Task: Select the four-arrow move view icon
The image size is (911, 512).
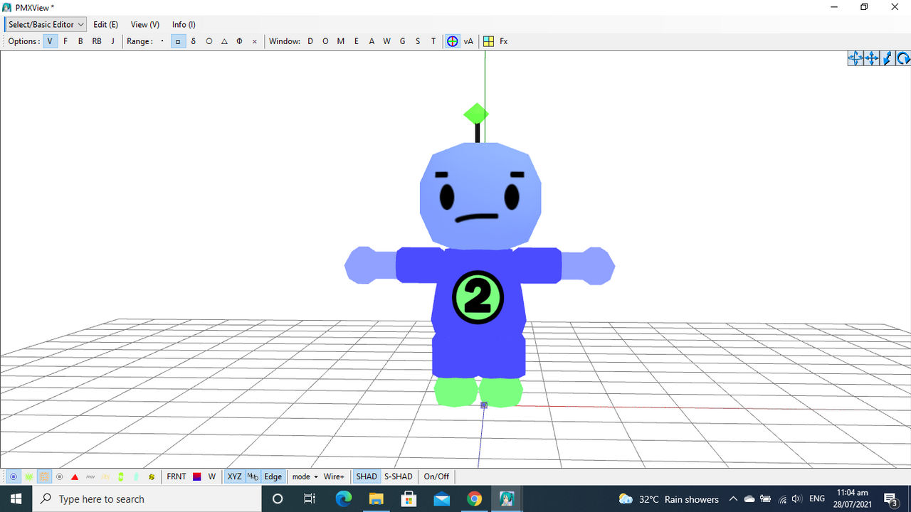Action: point(871,58)
